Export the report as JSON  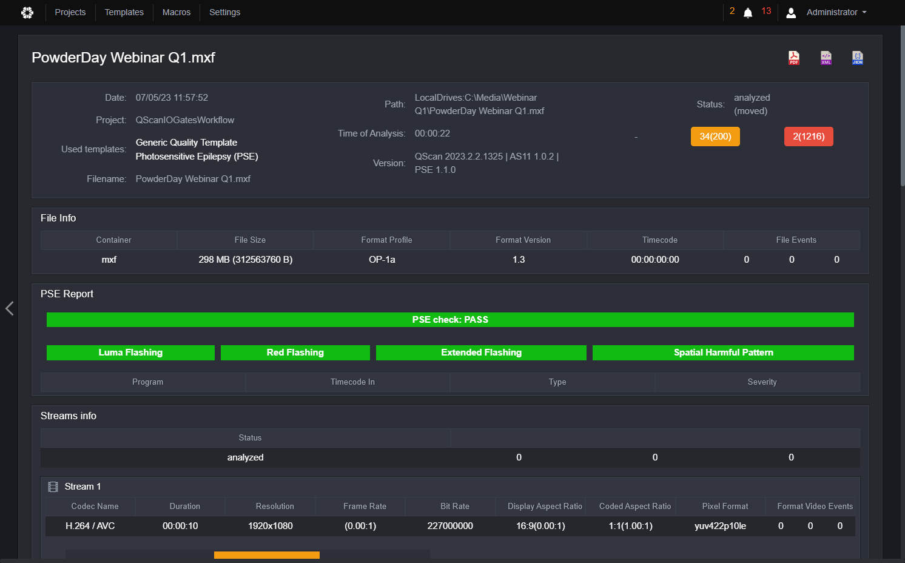(858, 58)
